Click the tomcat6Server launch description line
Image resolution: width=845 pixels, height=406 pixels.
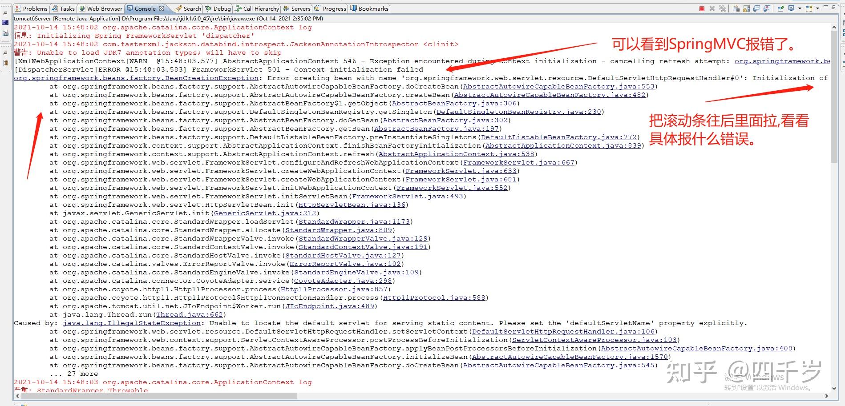169,19
